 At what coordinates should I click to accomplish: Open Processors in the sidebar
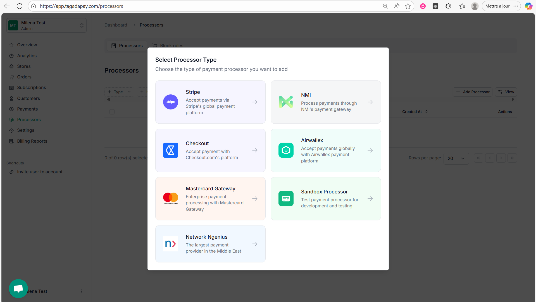click(x=29, y=119)
